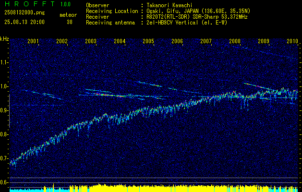Click the Receiver field label
The height and width of the screenshot is (192, 302).
[x=97, y=17]
